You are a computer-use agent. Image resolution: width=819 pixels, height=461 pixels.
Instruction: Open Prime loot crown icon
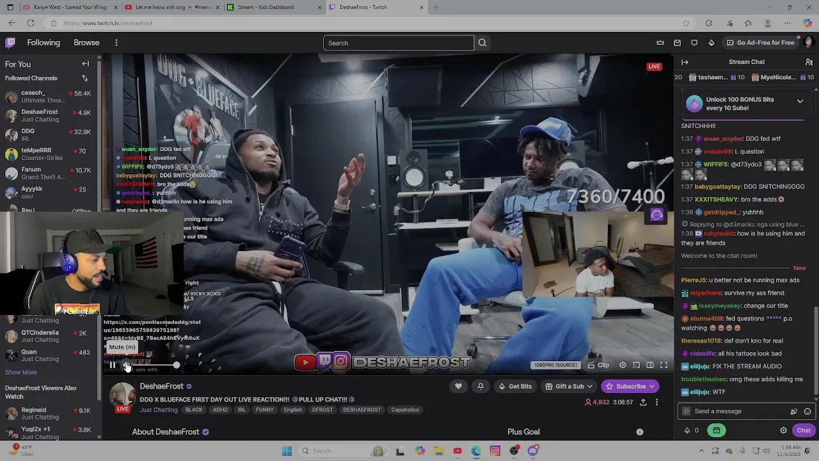[x=660, y=43]
